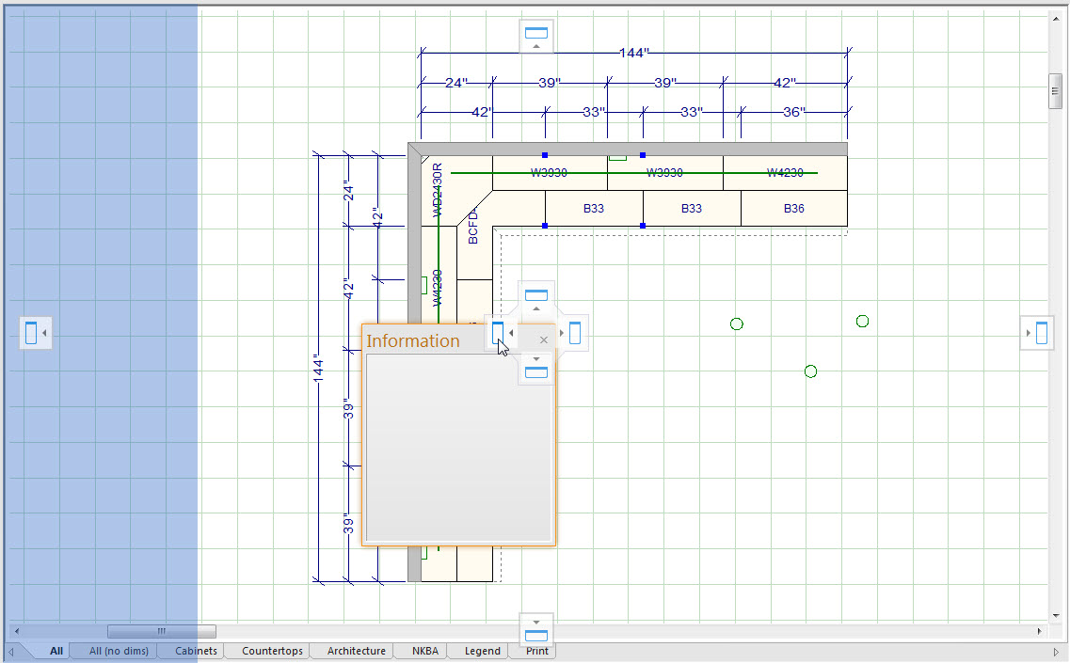
Task: Click the small up arrow above the callout
Action: click(x=536, y=310)
